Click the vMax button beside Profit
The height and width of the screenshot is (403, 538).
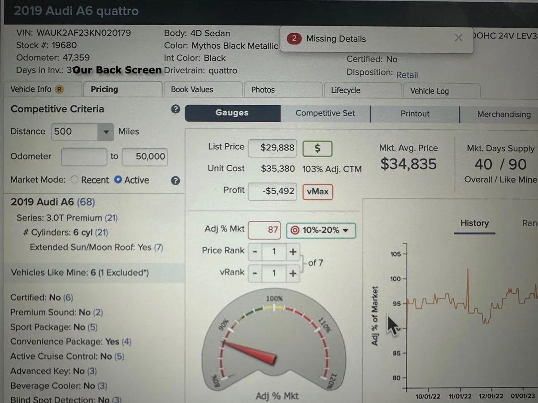pyautogui.click(x=318, y=192)
